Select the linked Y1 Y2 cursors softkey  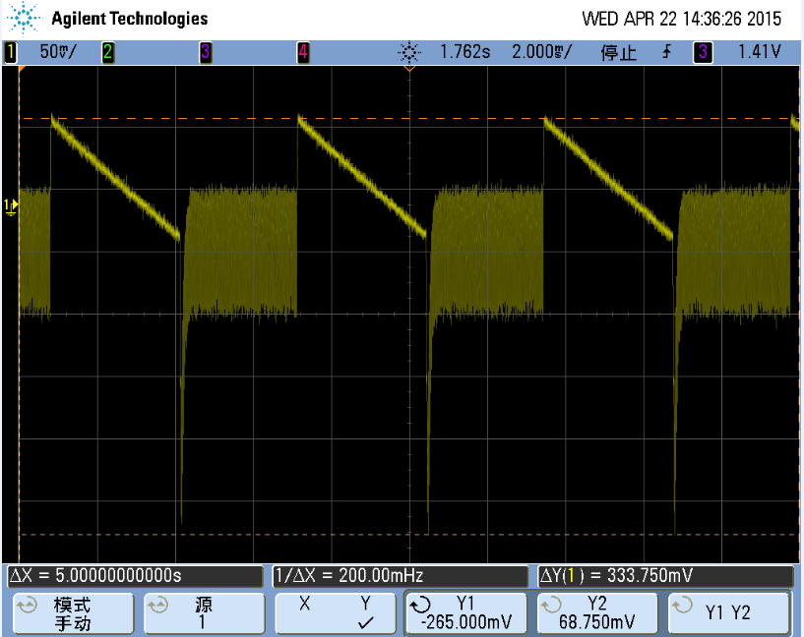tap(729, 613)
